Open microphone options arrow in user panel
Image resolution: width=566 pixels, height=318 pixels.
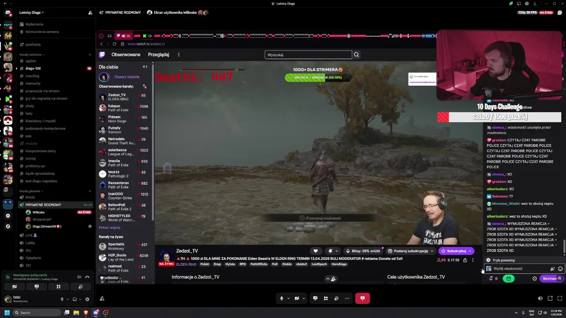pyautogui.click(x=68, y=299)
